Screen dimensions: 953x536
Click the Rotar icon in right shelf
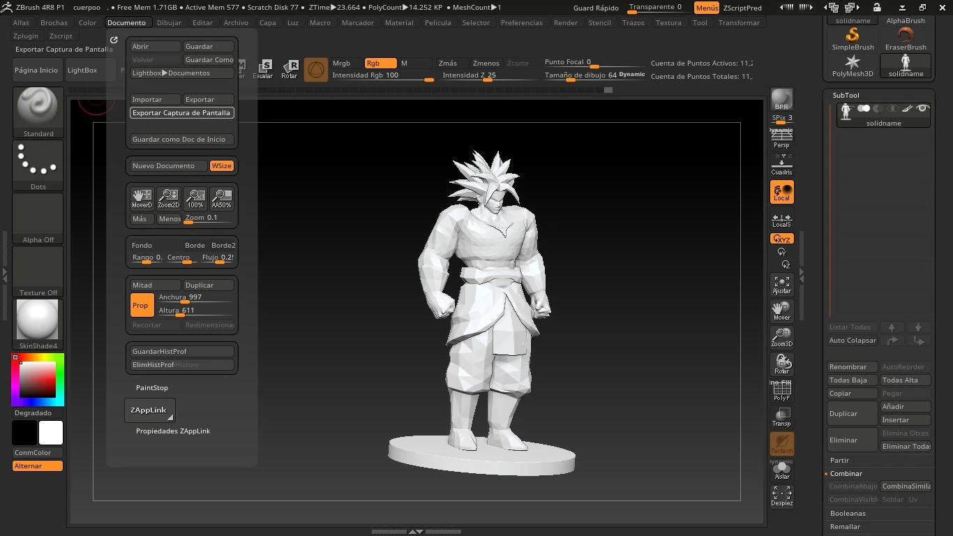782,364
